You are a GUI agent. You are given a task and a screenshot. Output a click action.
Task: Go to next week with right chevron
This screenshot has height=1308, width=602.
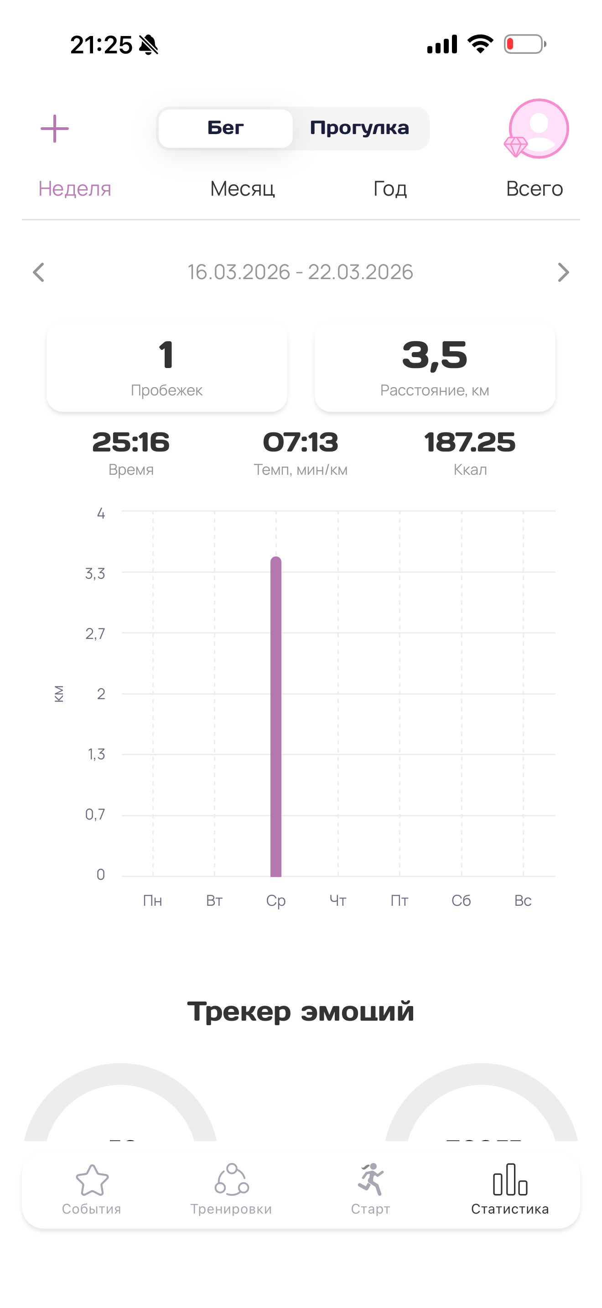point(563,272)
